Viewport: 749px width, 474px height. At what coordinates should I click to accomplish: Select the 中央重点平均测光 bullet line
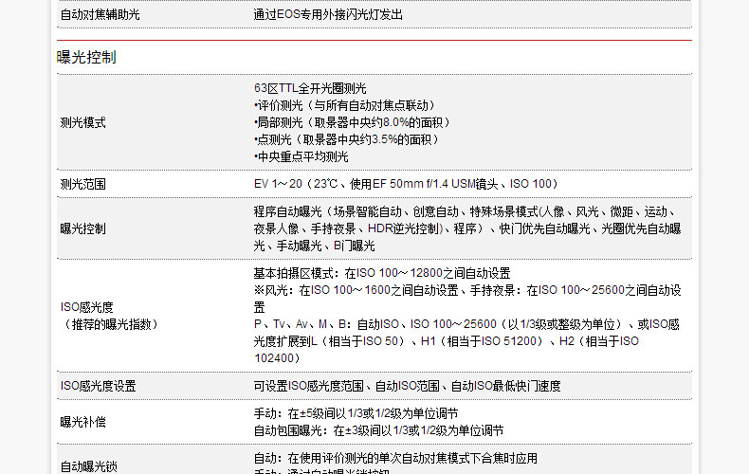click(301, 156)
